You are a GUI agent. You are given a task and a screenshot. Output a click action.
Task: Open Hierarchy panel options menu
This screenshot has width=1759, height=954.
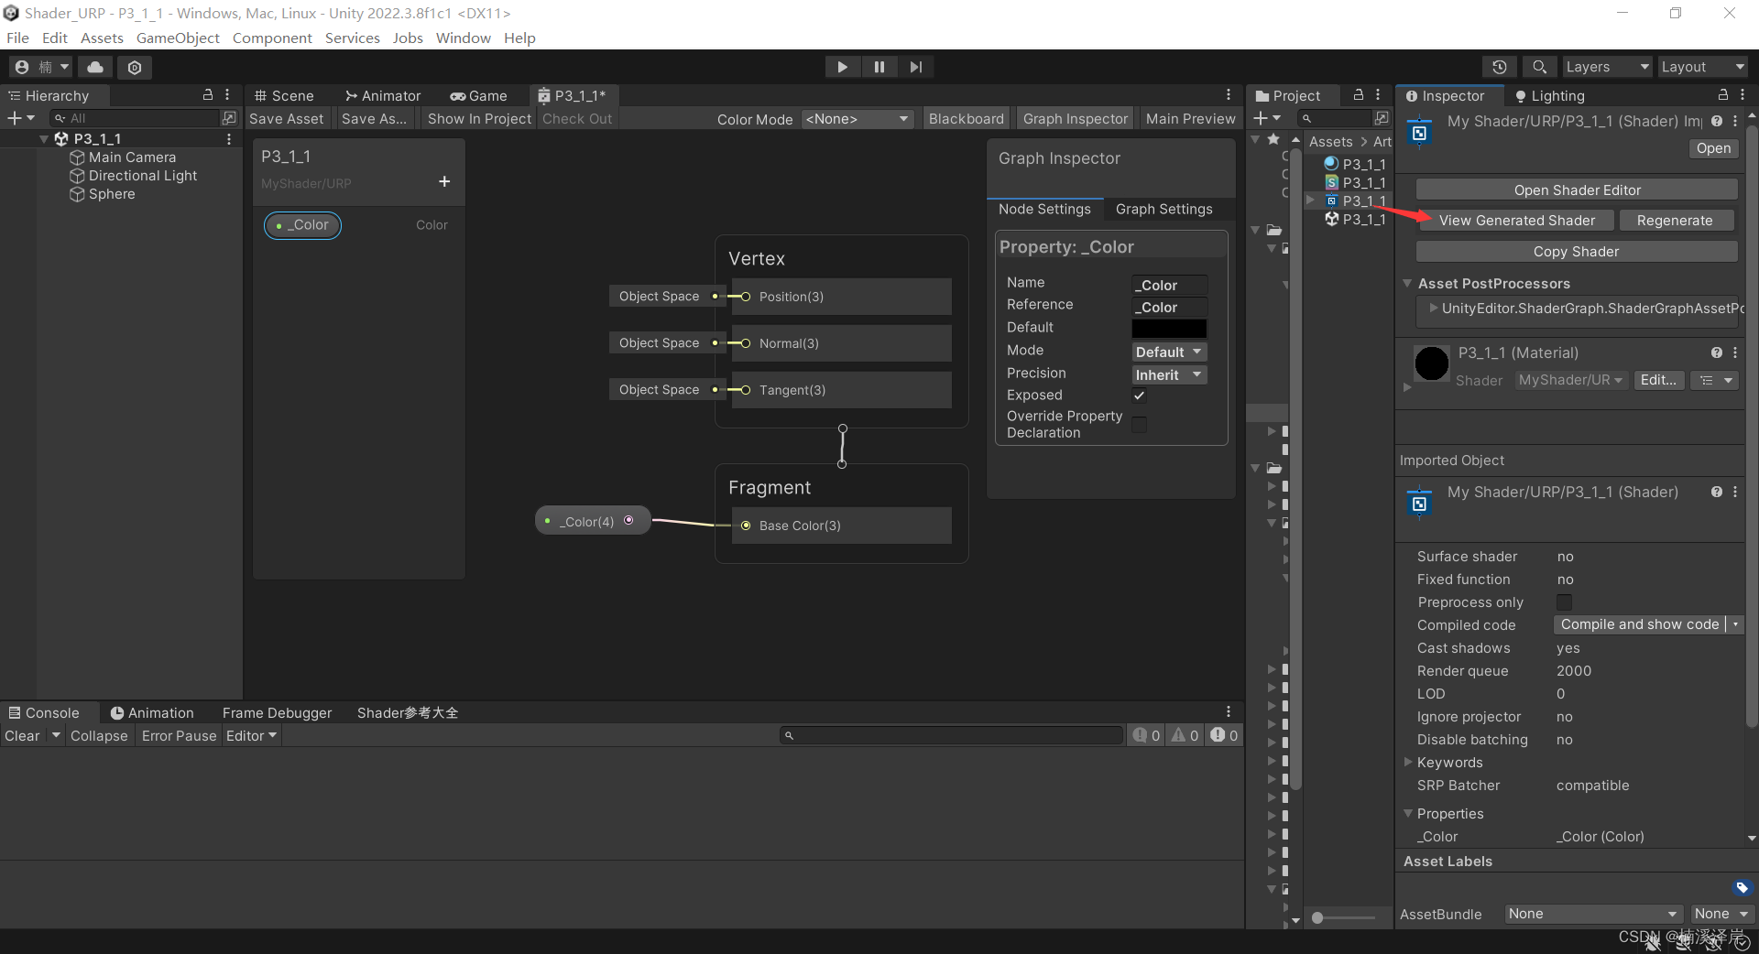(x=227, y=95)
